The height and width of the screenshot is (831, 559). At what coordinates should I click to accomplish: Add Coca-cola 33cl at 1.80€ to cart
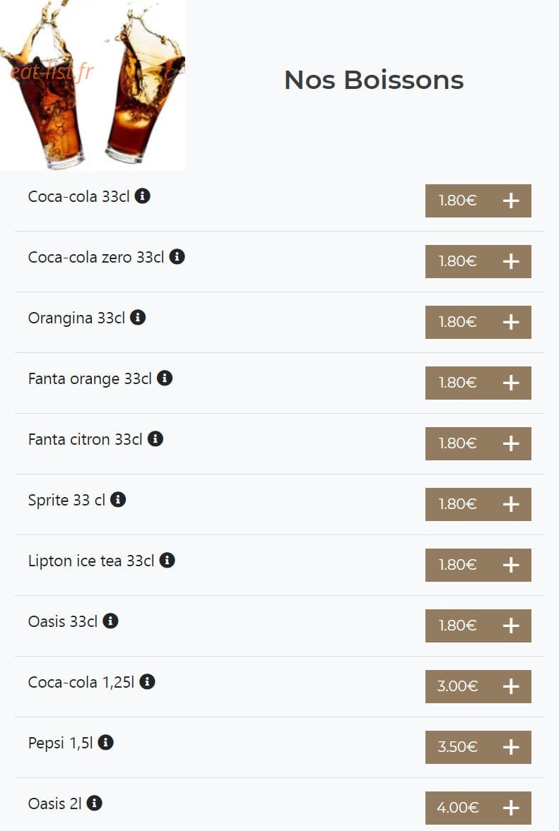[478, 201]
